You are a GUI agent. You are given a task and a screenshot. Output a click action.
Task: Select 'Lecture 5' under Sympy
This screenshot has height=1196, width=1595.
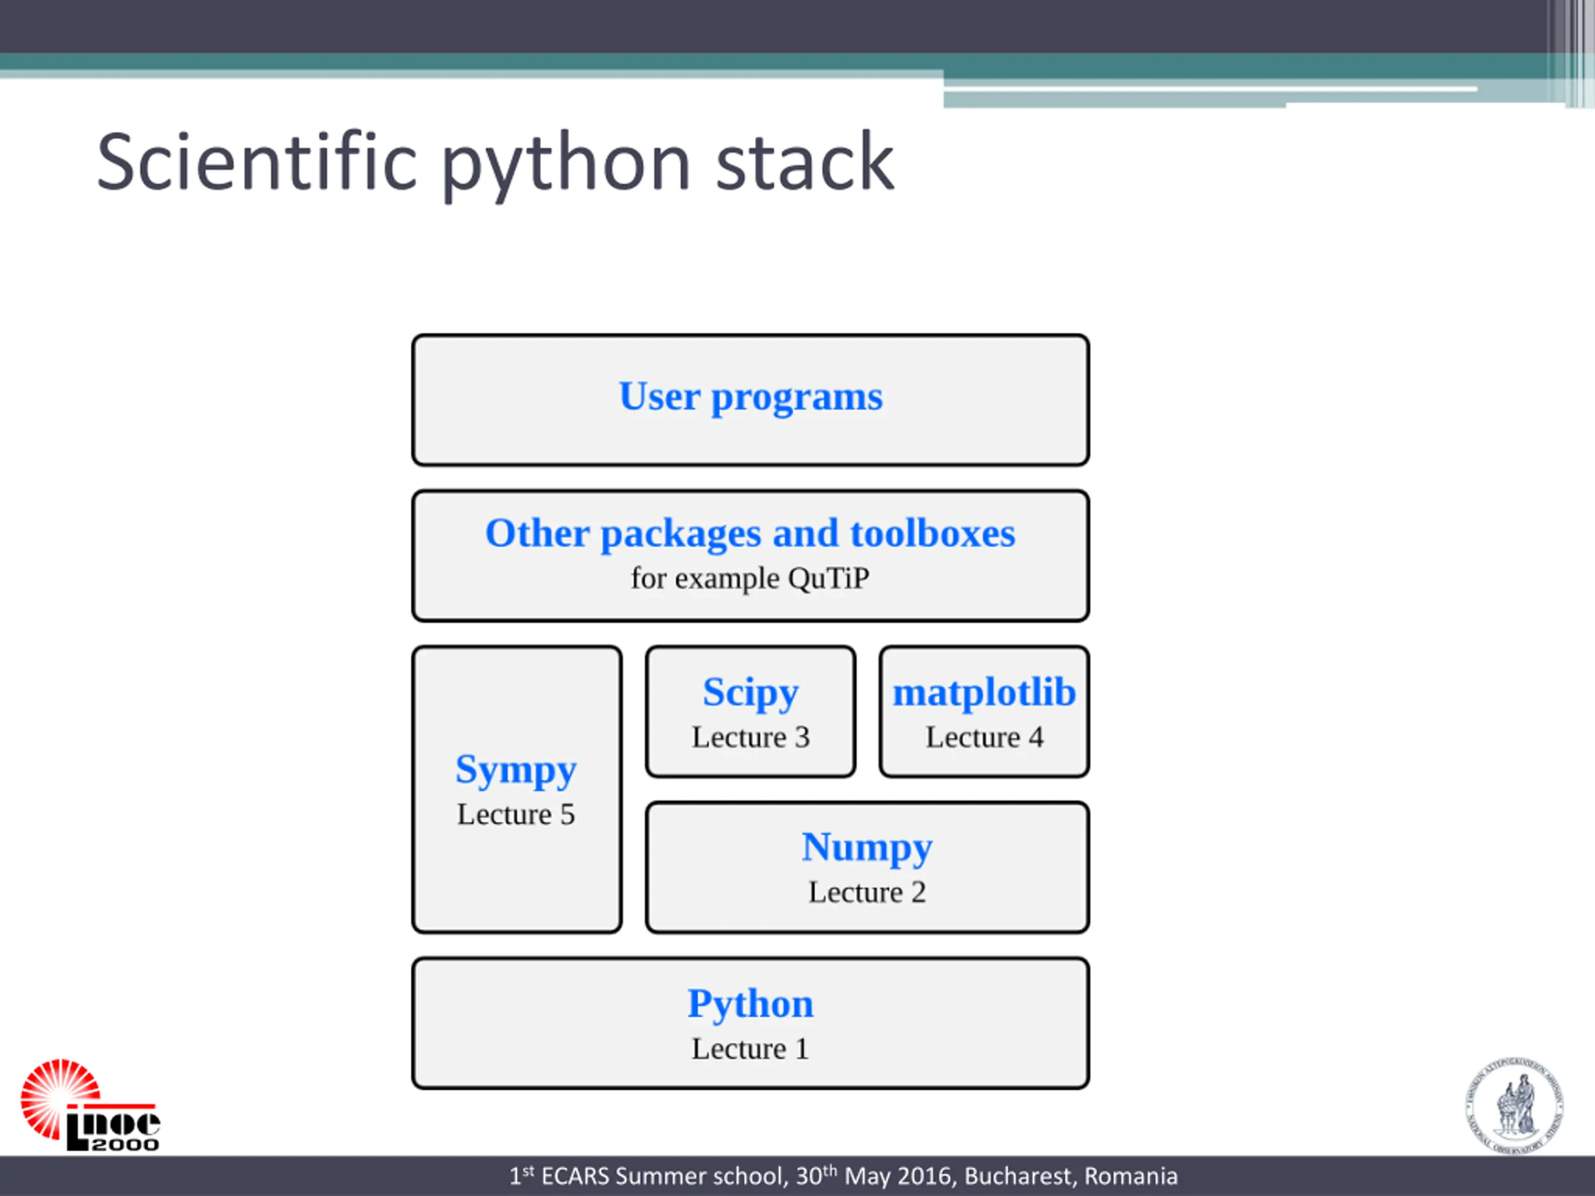tap(517, 815)
